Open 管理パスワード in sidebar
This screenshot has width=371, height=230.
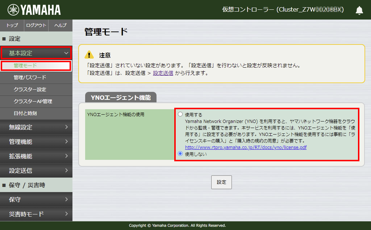point(30,77)
